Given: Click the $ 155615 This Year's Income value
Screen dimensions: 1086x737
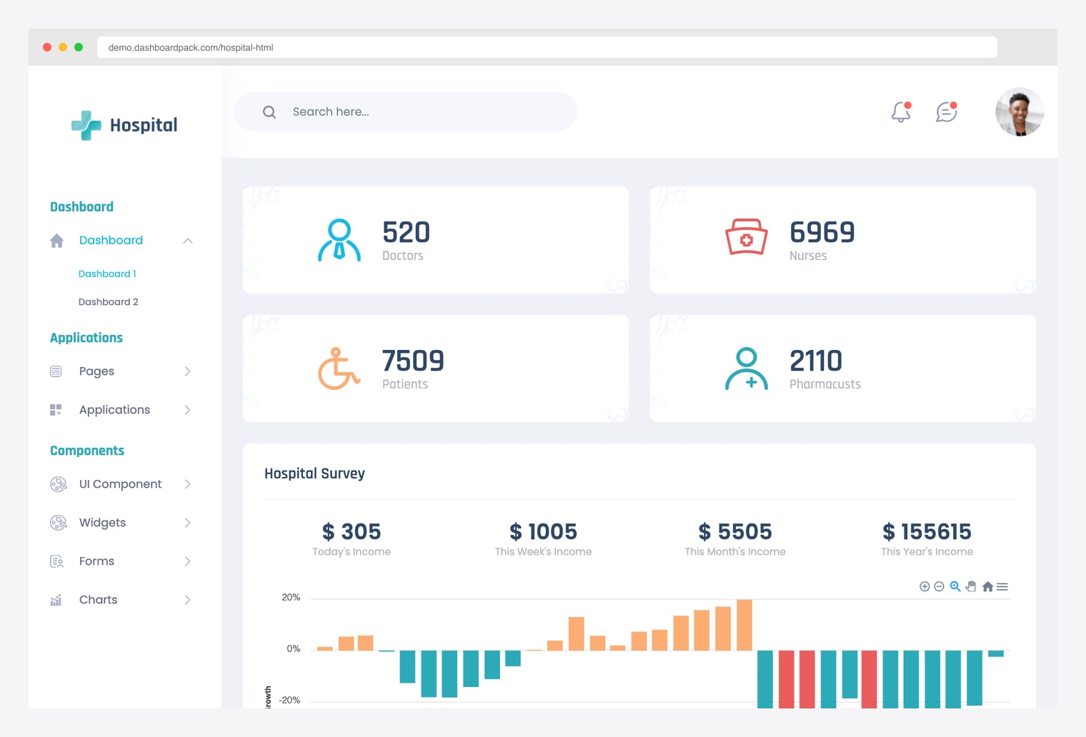Looking at the screenshot, I should 927,531.
